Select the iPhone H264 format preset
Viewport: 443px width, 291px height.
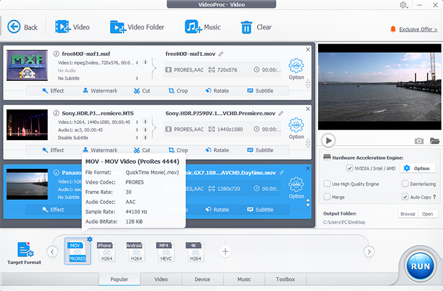(x=106, y=251)
